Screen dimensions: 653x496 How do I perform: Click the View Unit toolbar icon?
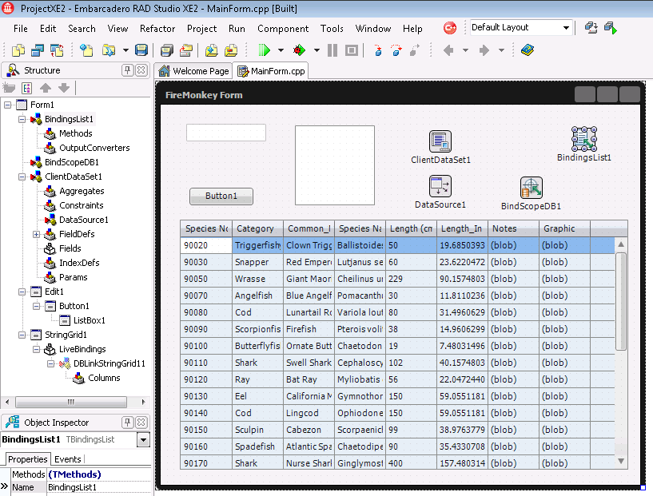click(x=18, y=50)
